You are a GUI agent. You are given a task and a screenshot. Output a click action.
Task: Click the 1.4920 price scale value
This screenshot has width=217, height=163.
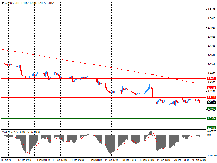click(212, 28)
